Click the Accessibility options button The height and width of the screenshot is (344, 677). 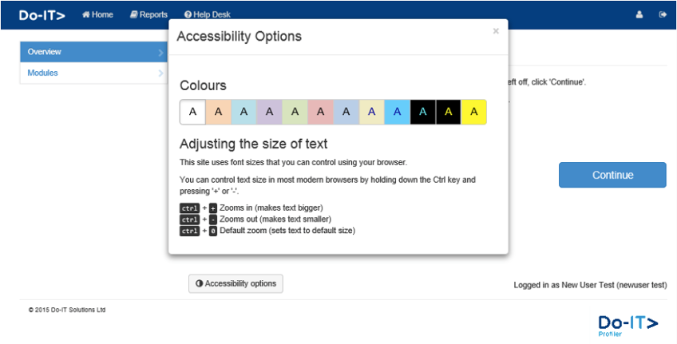pos(236,283)
